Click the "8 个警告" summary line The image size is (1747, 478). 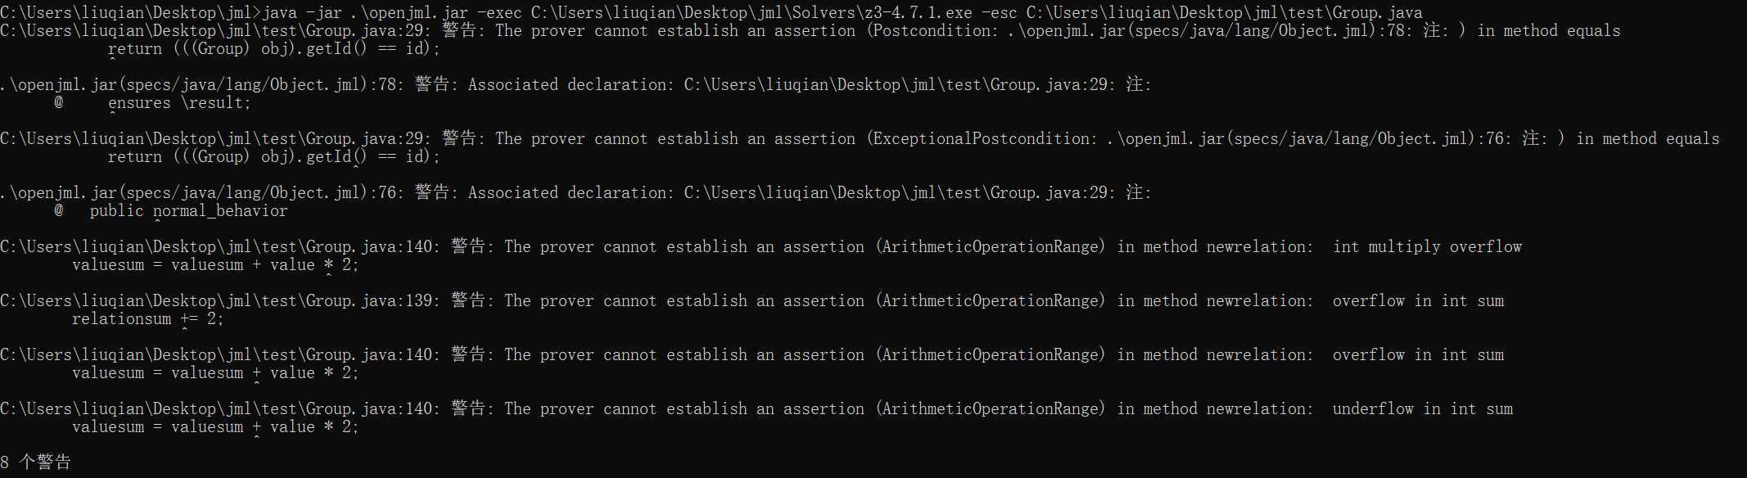pos(36,462)
